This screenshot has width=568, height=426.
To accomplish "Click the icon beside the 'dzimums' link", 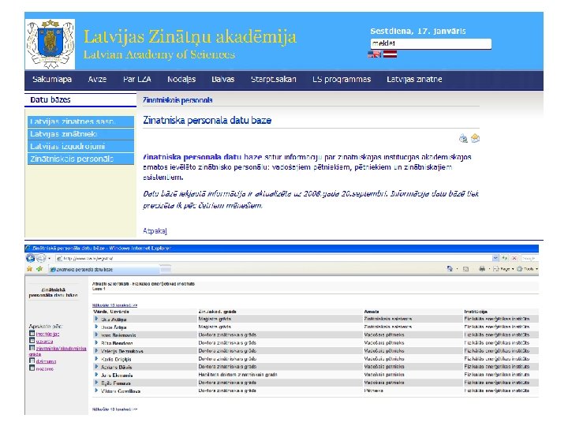I will coord(32,361).
